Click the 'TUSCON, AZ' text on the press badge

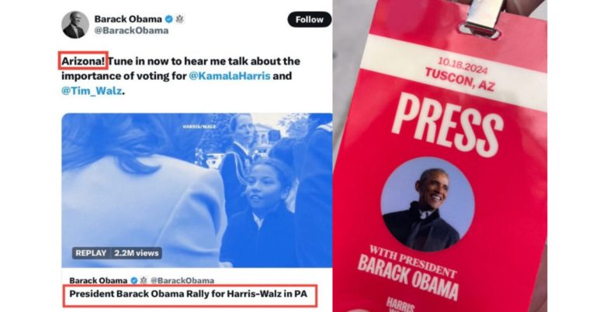click(x=460, y=80)
